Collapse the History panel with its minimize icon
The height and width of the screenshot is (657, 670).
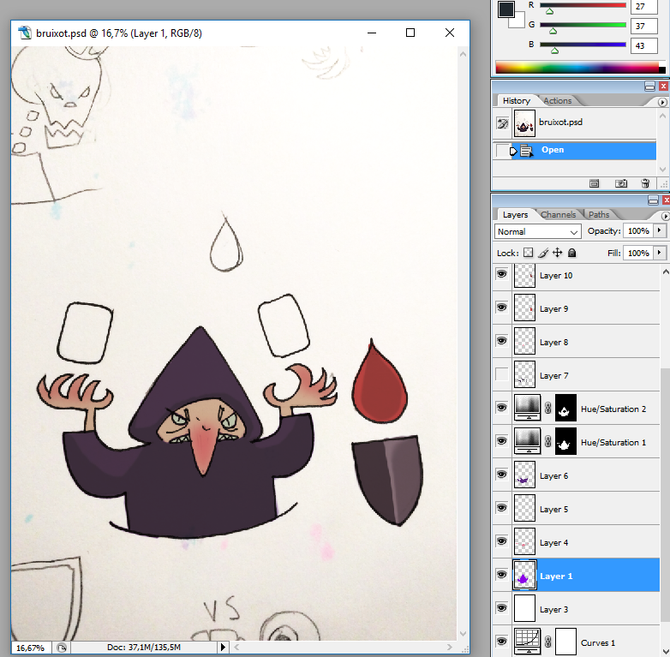[x=649, y=87]
